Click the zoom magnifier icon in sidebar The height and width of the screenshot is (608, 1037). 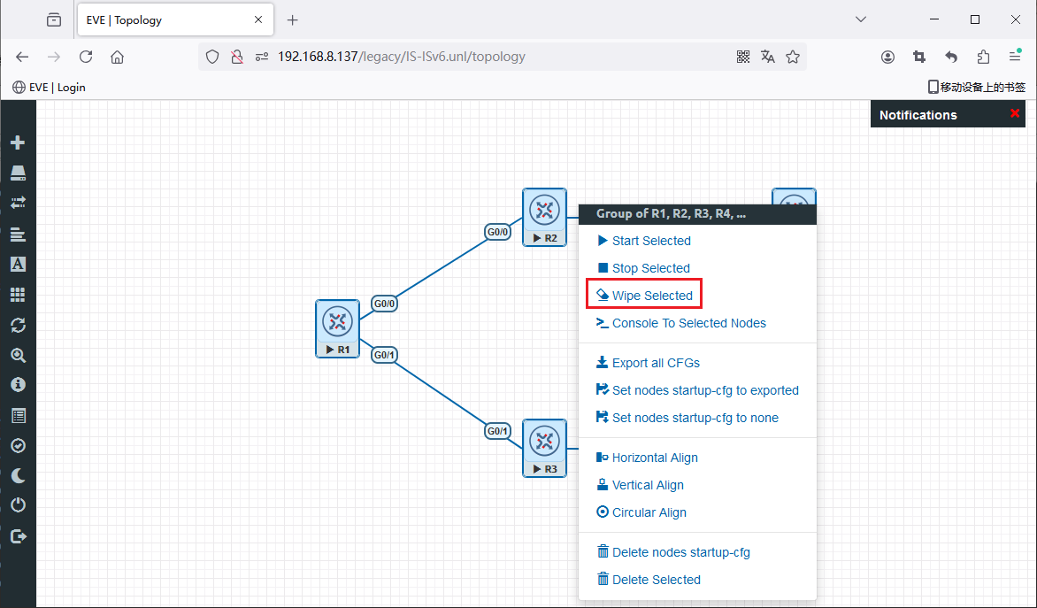pyautogui.click(x=18, y=355)
